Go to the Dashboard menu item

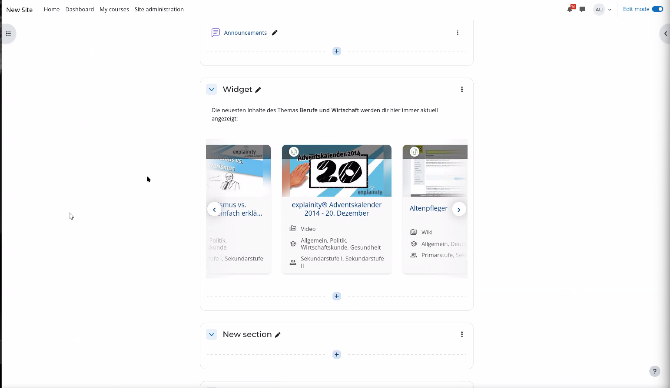(x=80, y=9)
